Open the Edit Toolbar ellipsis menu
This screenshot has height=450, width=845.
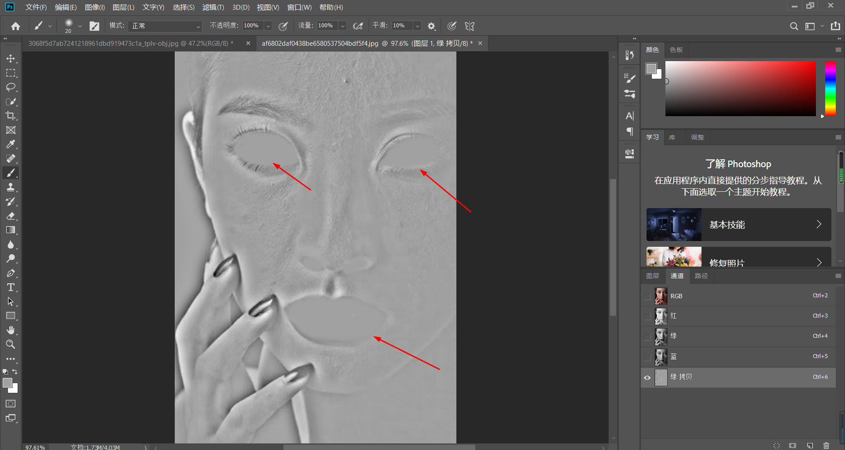point(11,359)
